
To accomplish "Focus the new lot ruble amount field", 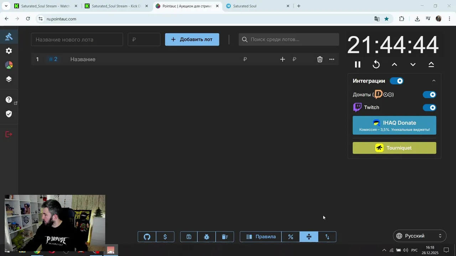I will coord(144,39).
